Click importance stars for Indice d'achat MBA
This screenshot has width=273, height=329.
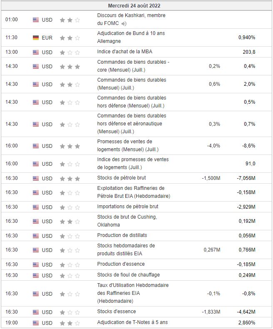pyautogui.click(x=69, y=52)
